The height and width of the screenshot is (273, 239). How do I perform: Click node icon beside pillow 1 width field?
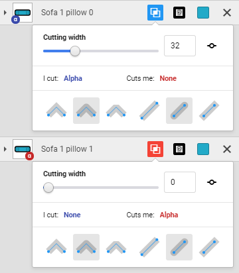[212, 182]
